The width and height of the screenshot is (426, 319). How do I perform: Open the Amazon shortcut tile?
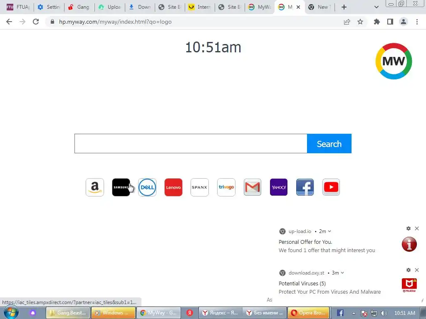(95, 187)
